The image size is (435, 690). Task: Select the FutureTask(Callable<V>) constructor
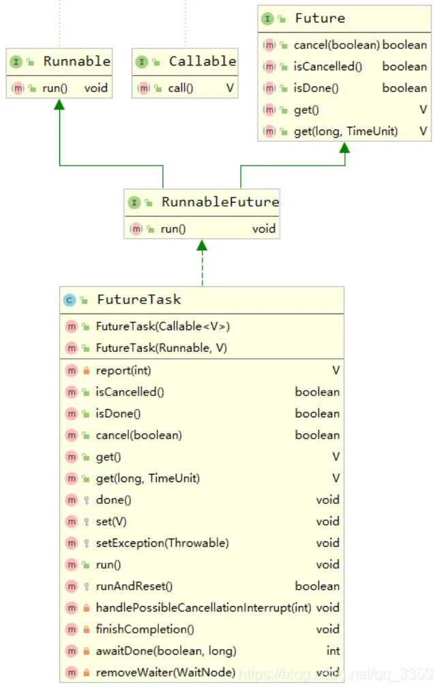click(168, 327)
